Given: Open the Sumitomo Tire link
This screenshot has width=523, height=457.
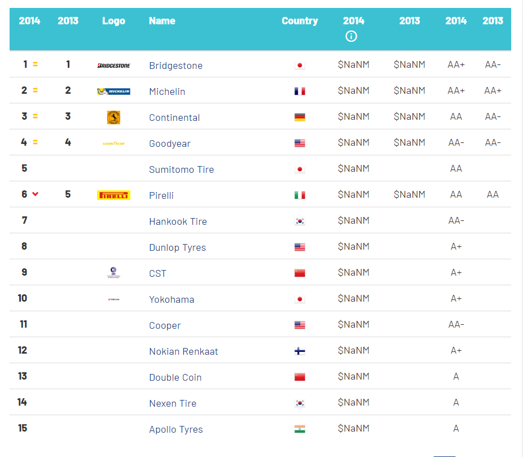Looking at the screenshot, I should click(x=182, y=169).
